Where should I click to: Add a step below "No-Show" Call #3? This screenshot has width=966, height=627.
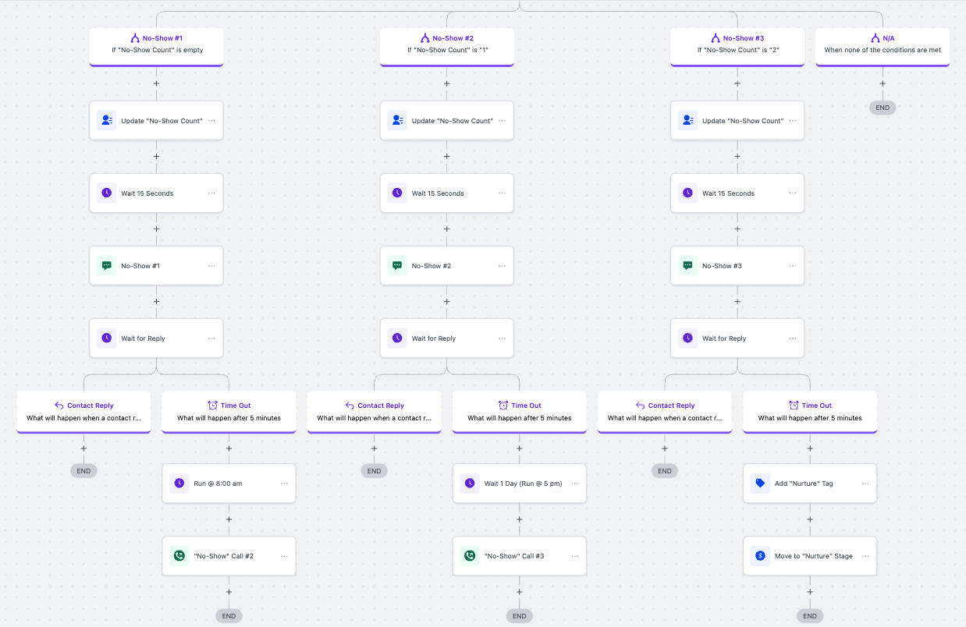[520, 592]
